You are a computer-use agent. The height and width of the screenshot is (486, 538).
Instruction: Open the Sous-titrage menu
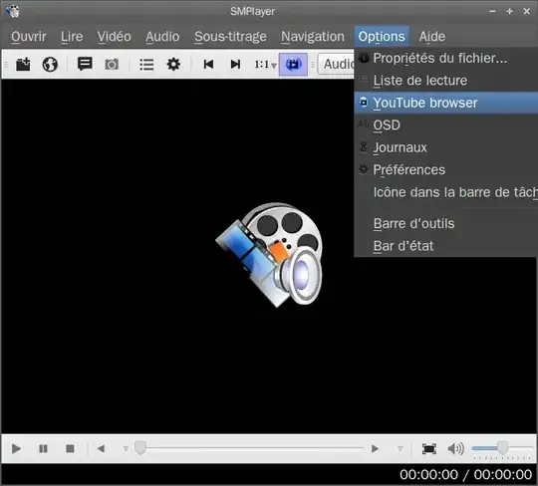(230, 37)
